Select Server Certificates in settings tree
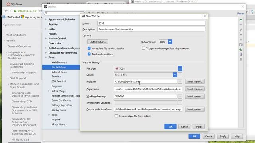 coord(61,100)
